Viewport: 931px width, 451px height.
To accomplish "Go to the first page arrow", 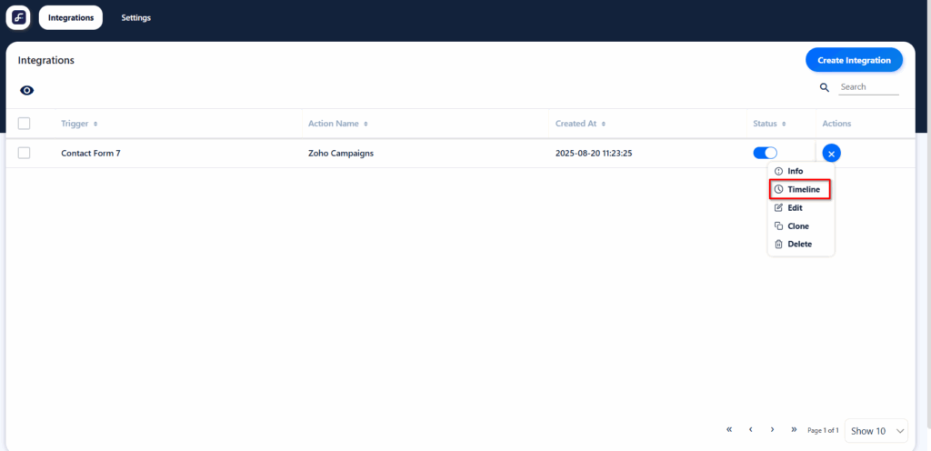I will click(x=729, y=429).
